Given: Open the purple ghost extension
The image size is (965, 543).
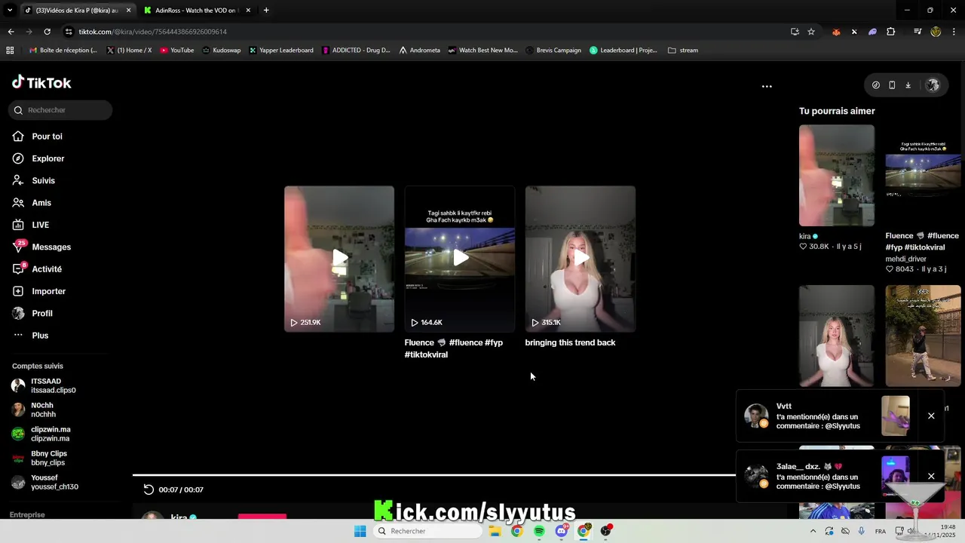Looking at the screenshot, I should [x=872, y=32].
